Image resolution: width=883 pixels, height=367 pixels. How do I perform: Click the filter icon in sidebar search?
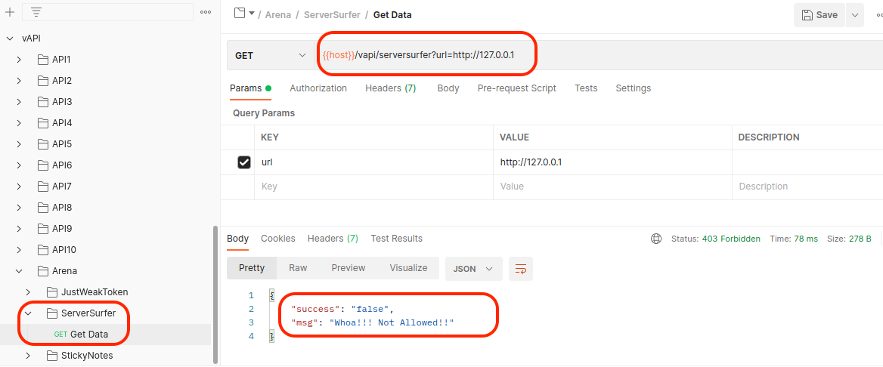pyautogui.click(x=36, y=12)
